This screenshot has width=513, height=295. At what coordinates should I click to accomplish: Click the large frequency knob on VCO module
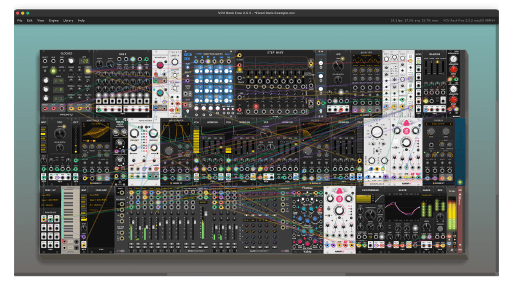click(x=60, y=133)
